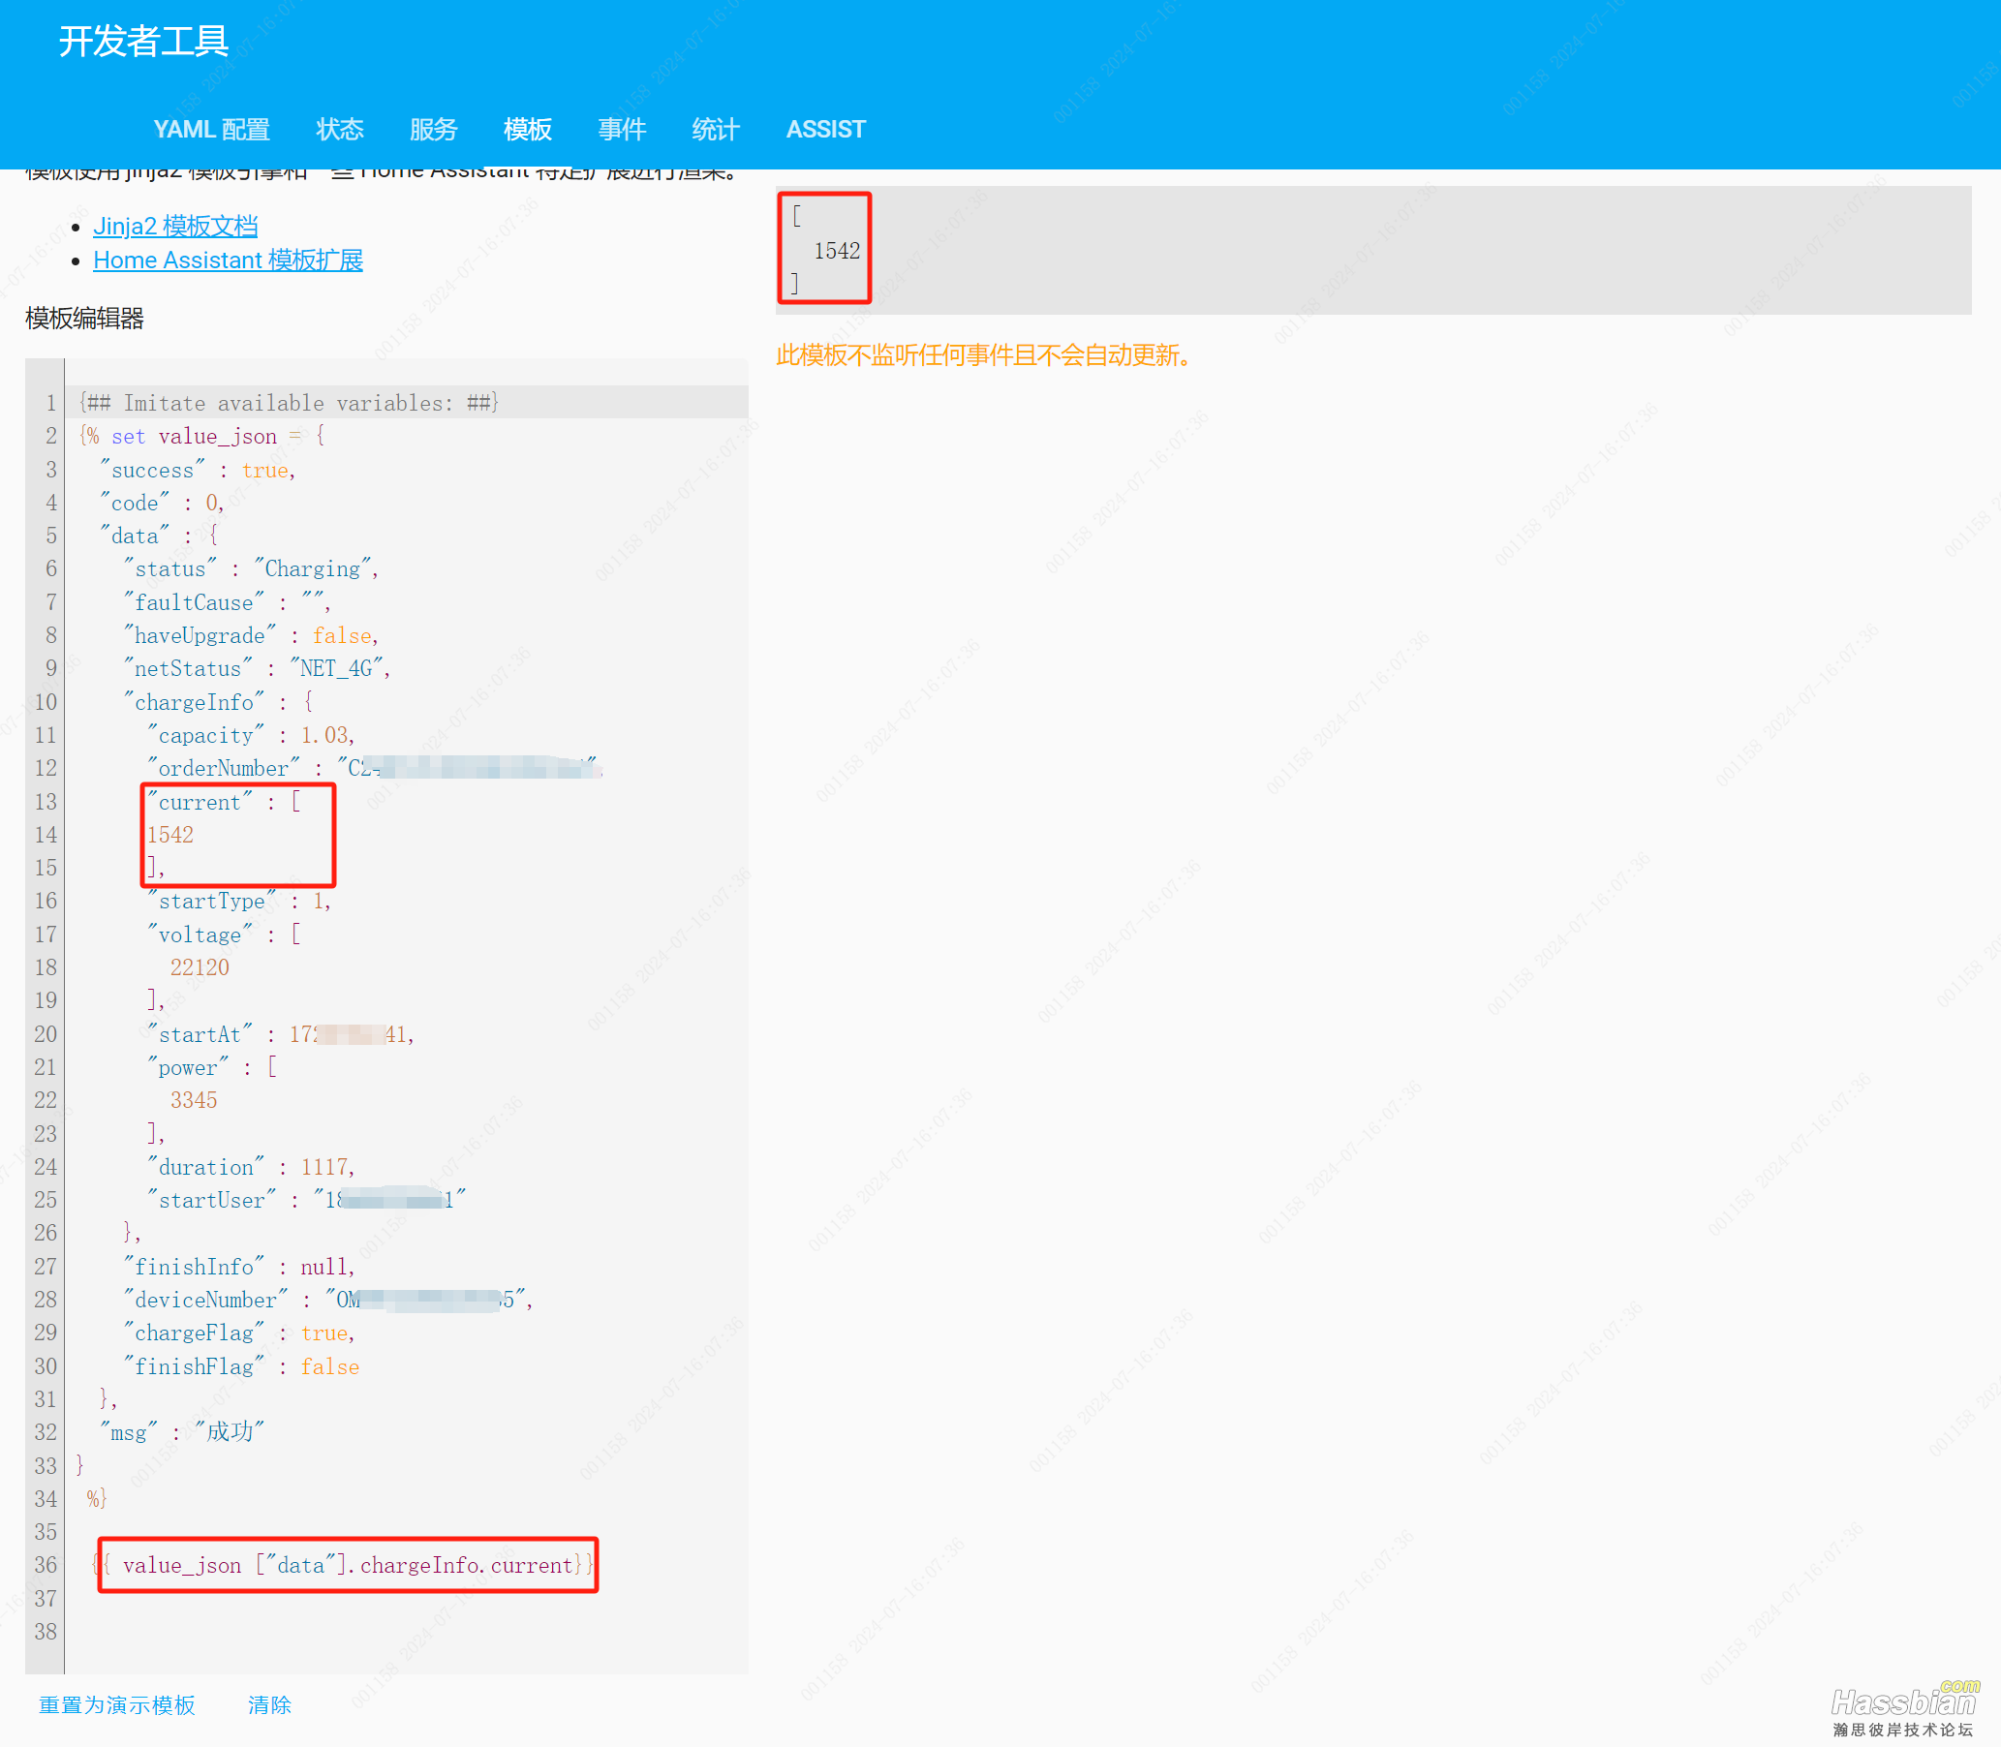Click 重置为演示模板 button

pos(117,1704)
